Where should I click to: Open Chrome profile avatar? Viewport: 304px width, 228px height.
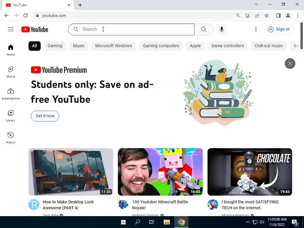pos(288,15)
